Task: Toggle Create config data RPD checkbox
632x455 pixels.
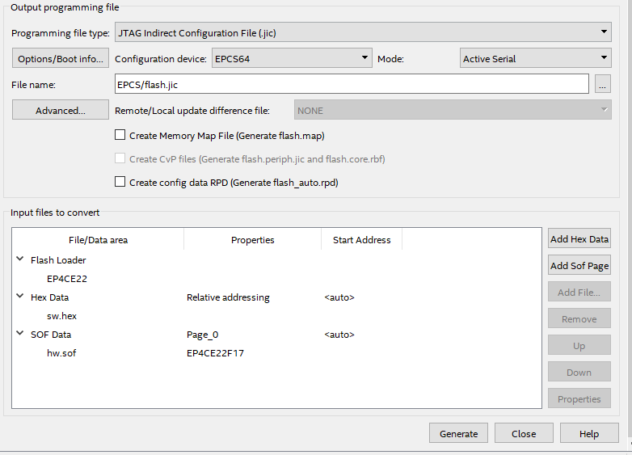Action: [x=120, y=183]
